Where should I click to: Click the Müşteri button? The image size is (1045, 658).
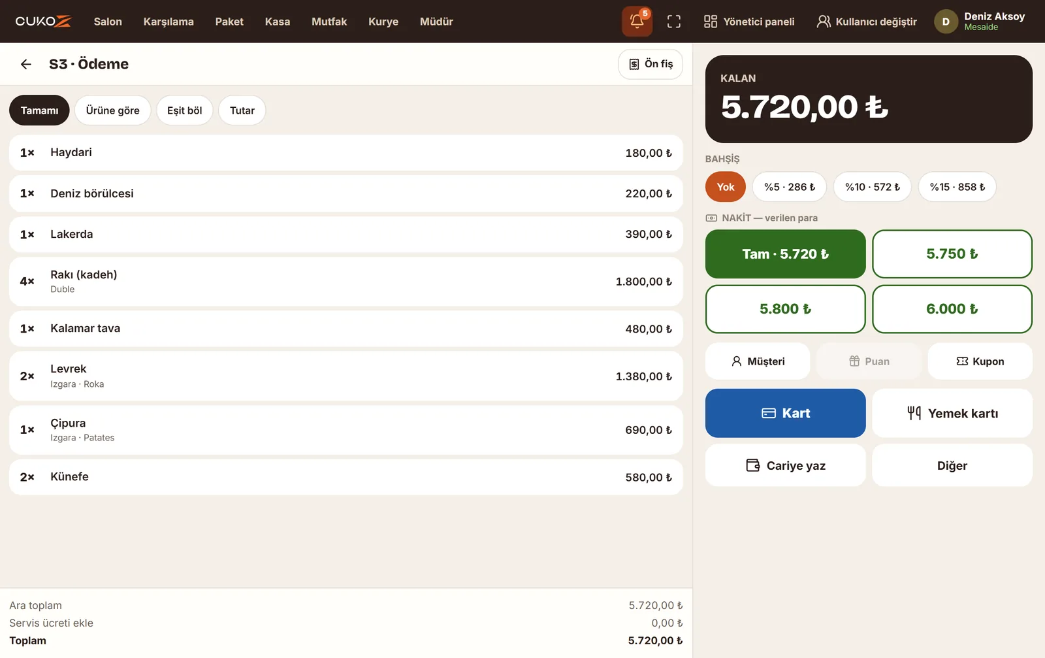758,361
